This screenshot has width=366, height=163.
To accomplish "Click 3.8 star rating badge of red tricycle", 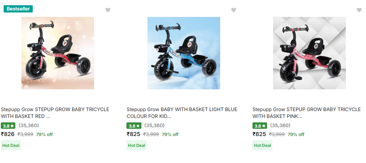I will 8,126.
